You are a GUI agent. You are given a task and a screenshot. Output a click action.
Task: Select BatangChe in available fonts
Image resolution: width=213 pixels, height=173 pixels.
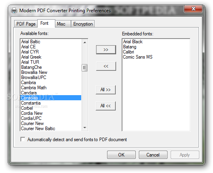(x=51, y=67)
